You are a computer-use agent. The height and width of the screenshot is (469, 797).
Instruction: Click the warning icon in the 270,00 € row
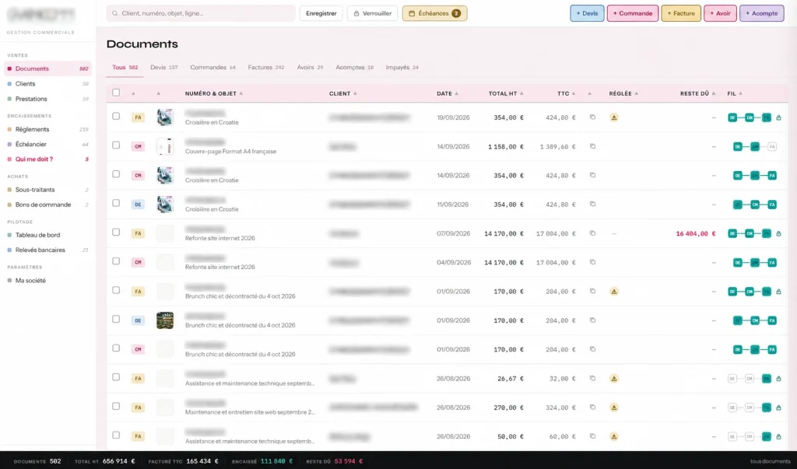[614, 408]
